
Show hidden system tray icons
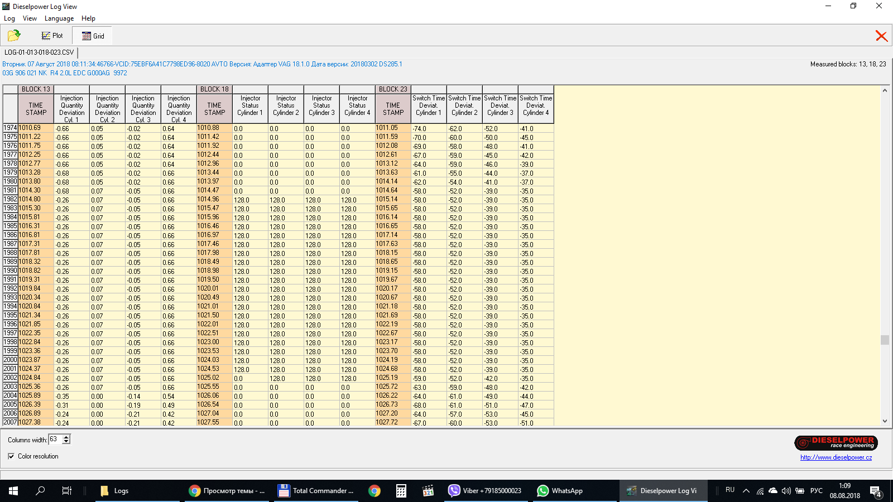pos(746,491)
